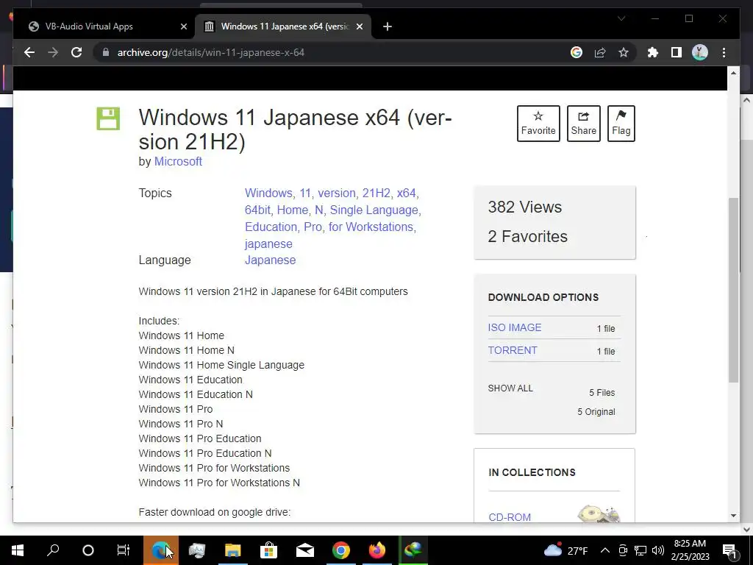Screen dimensions: 753x565
Task: Click the green floppy disk software icon
Action: (108, 118)
